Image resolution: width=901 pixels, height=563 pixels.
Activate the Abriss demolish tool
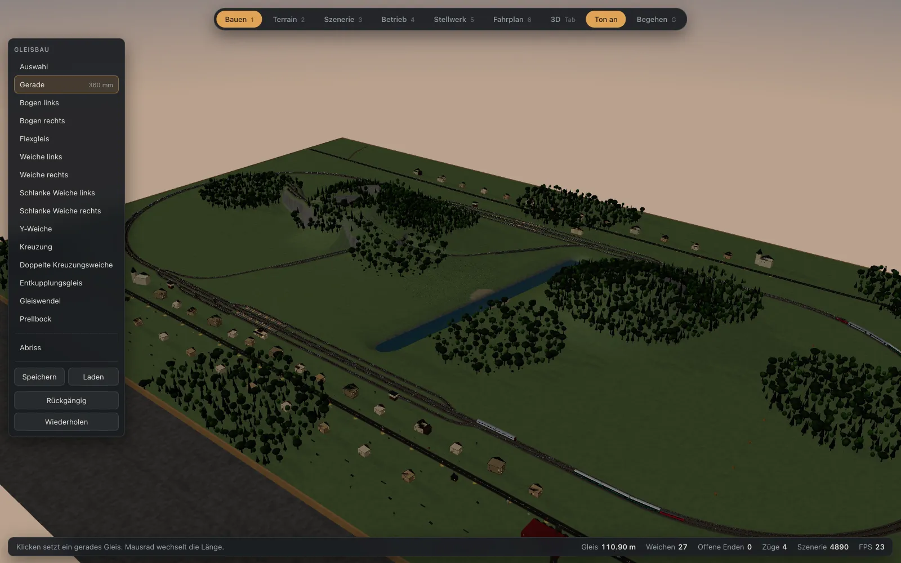point(66,347)
